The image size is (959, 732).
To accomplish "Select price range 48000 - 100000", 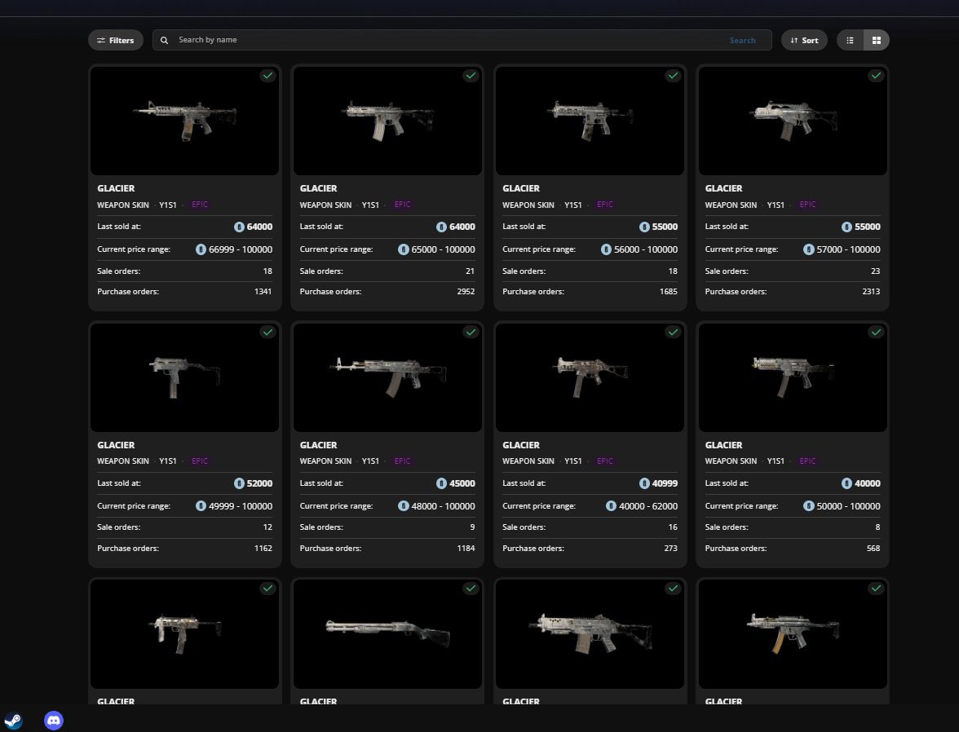I will [444, 506].
